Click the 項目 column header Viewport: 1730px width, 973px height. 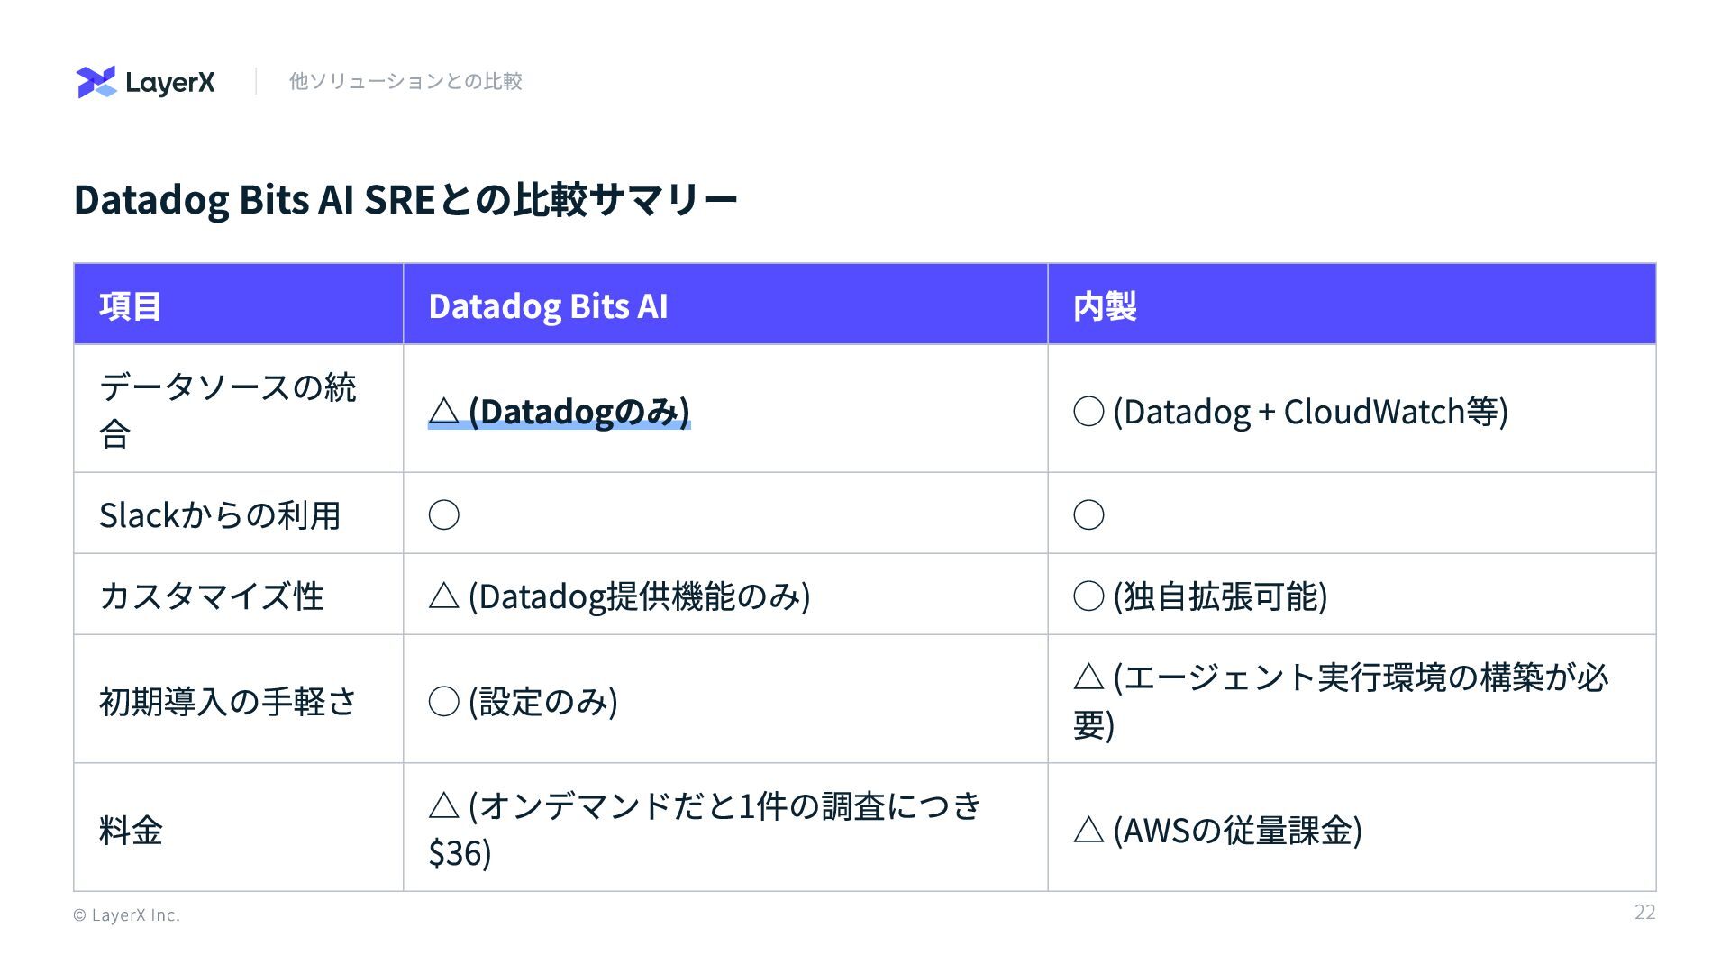tap(131, 306)
